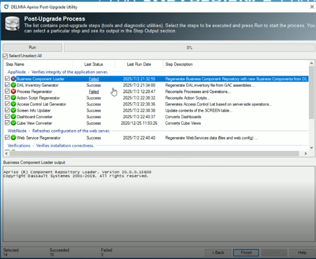The width and height of the screenshot is (316, 259).
Task: Uncheck the Screen Info Updater checkbox
Action: [x=7, y=110]
